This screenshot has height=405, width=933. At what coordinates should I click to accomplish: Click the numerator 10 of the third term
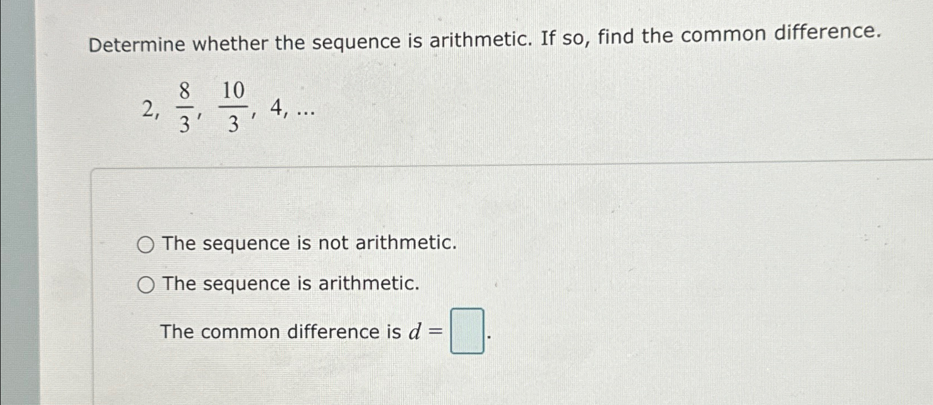[x=234, y=91]
